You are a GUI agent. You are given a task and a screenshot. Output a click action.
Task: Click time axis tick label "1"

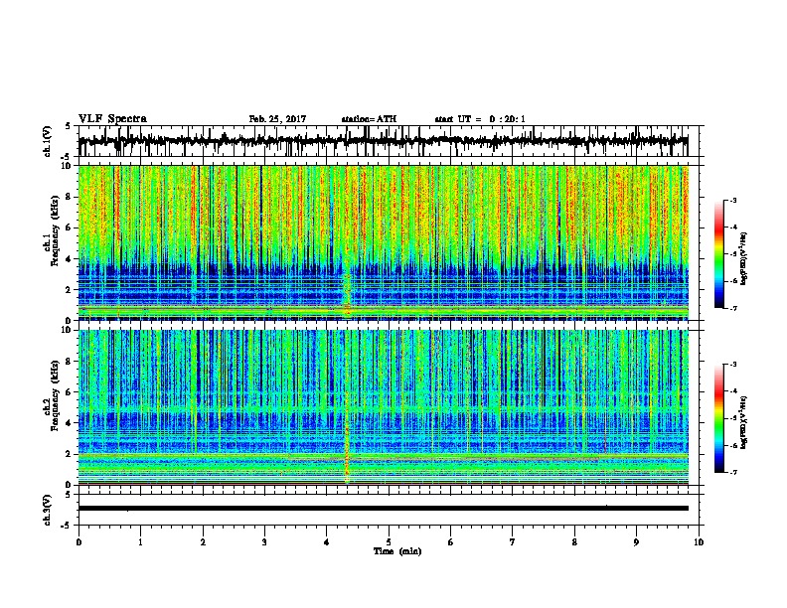[x=140, y=542]
